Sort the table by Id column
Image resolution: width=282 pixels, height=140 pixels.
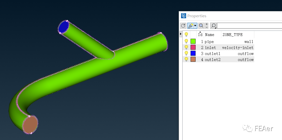pyautogui.click(x=200, y=34)
